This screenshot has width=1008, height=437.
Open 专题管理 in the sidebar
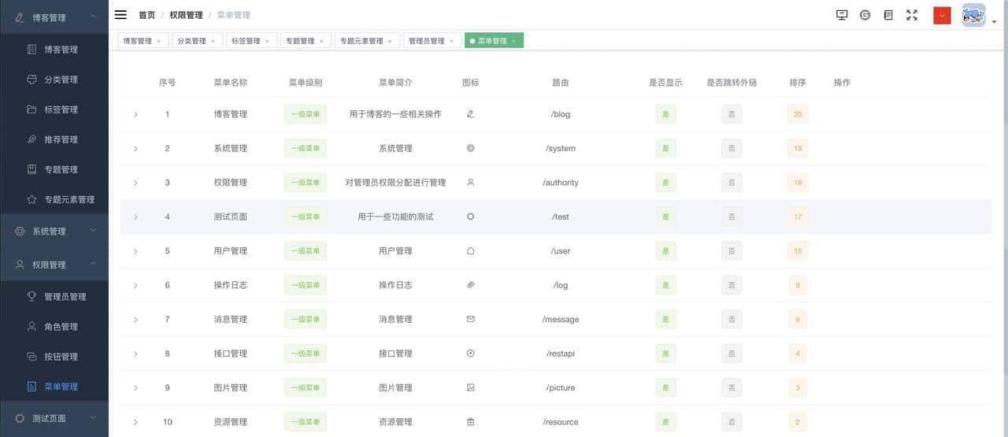(x=54, y=169)
